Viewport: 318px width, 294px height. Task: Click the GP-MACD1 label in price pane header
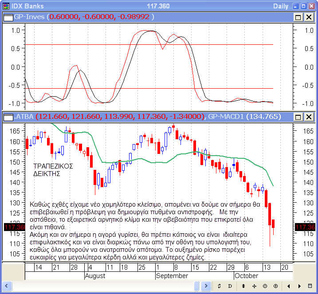[227, 117]
